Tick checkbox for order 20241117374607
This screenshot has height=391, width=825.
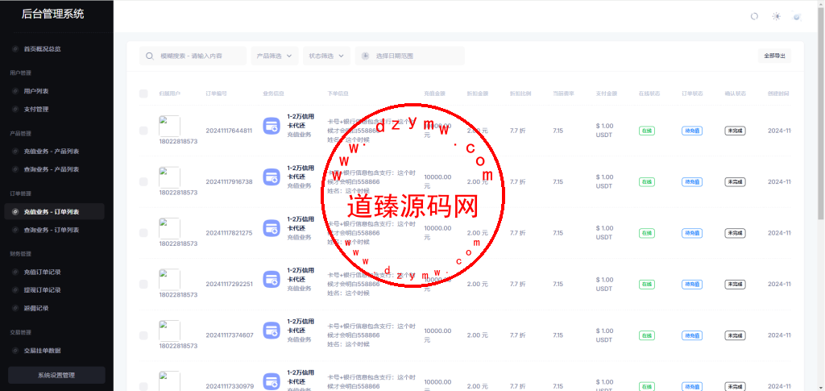pos(143,335)
